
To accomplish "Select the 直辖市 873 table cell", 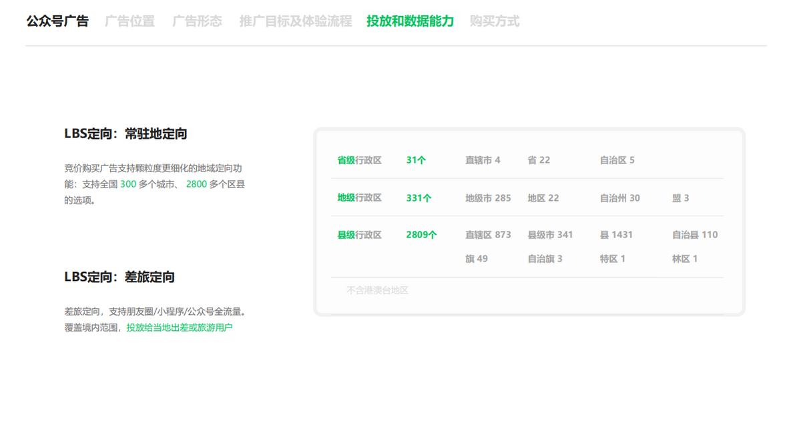I will coord(488,235).
